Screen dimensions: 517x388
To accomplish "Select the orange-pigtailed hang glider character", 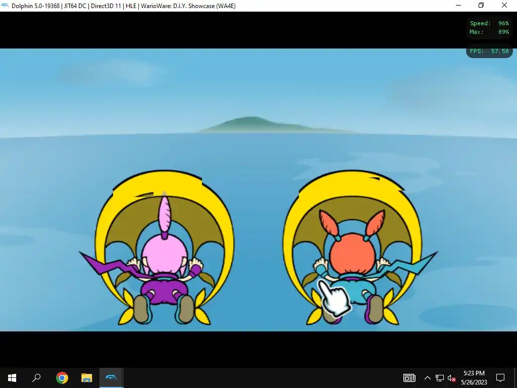I will [x=353, y=248].
